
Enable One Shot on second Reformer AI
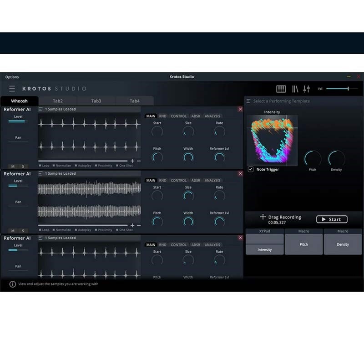click(x=124, y=230)
